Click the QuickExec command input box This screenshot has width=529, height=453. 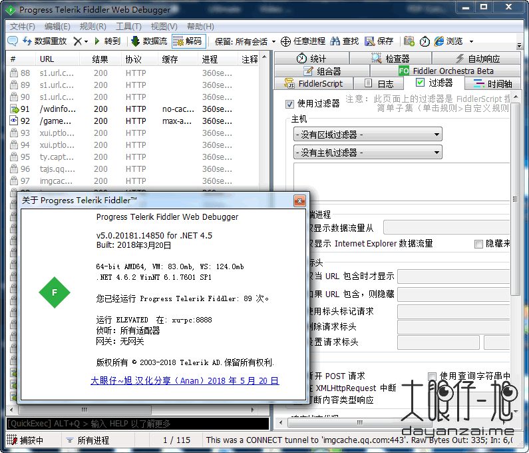pos(138,423)
